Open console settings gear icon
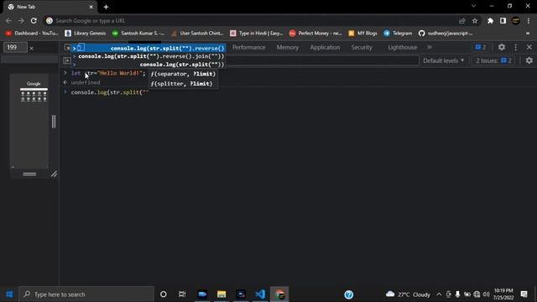This screenshot has width=537, height=302. pyautogui.click(x=529, y=60)
